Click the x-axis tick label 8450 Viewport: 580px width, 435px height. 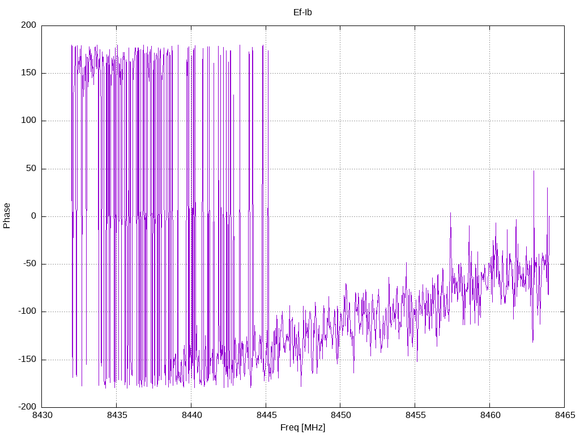[x=340, y=415]
